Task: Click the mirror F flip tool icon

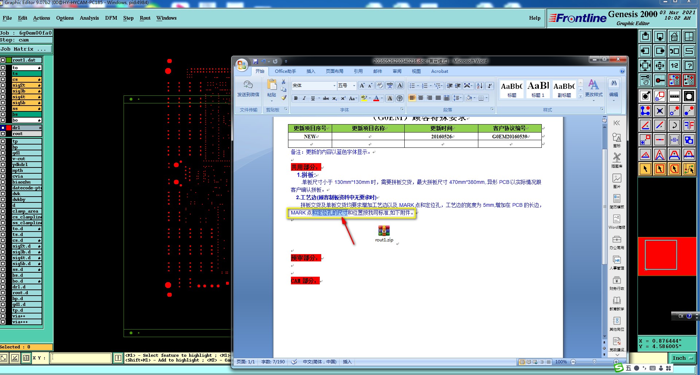Action: (689, 125)
